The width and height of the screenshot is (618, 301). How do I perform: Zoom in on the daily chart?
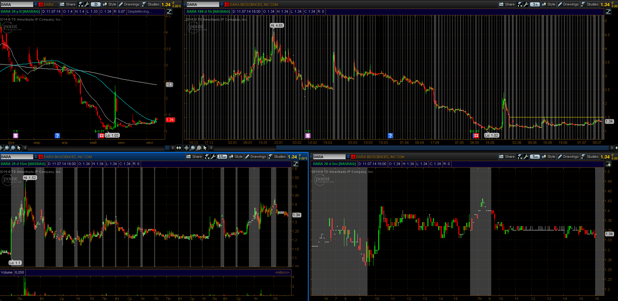tap(7, 148)
